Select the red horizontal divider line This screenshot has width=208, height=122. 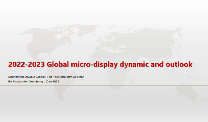(x=104, y=85)
